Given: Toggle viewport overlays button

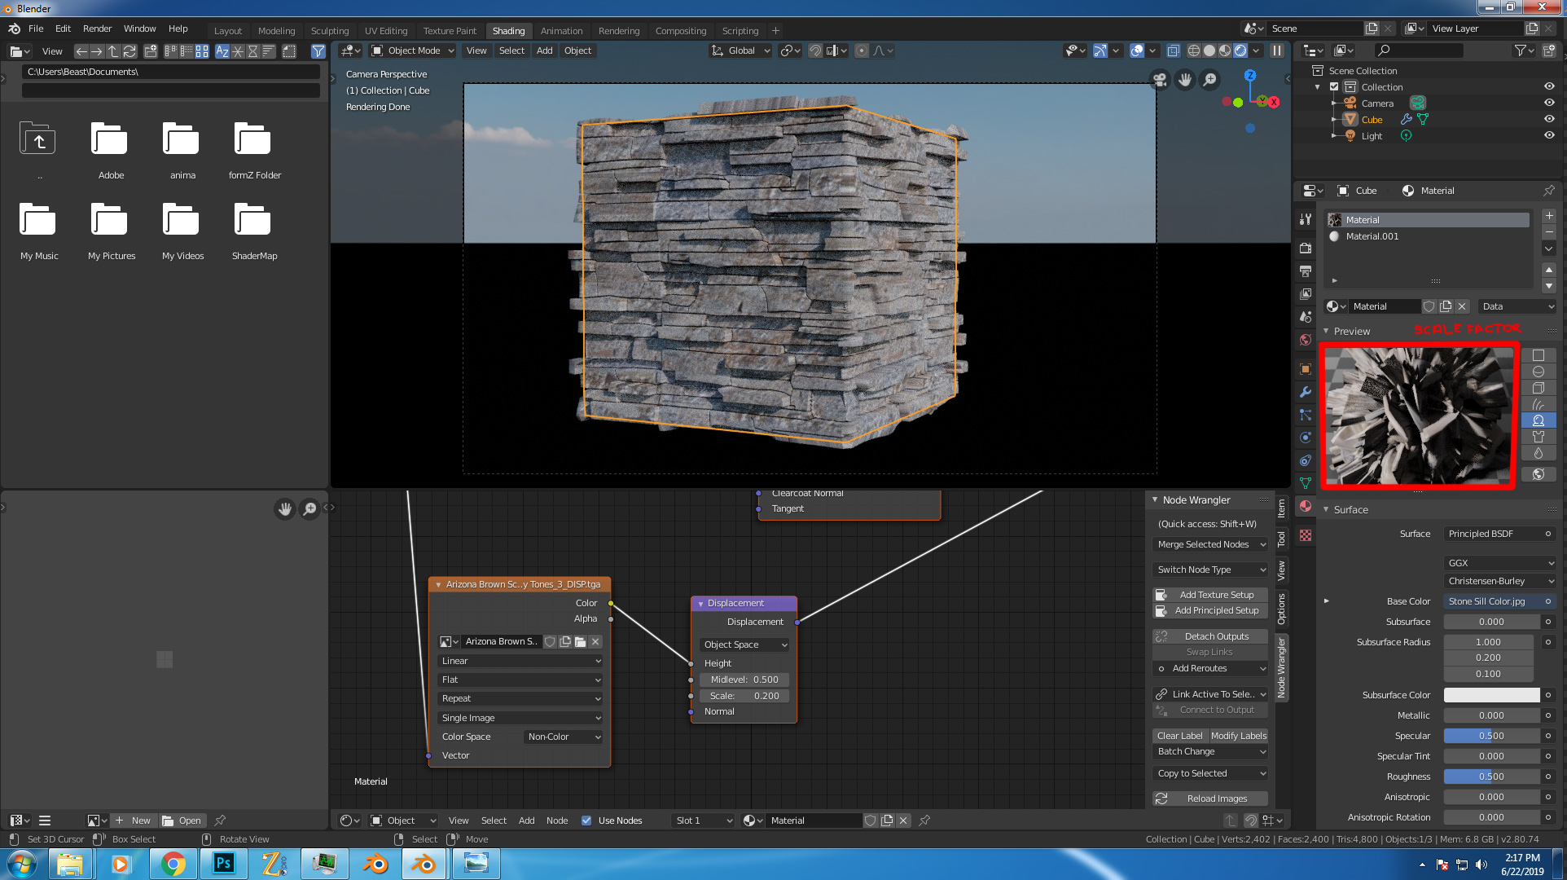Looking at the screenshot, I should point(1137,51).
